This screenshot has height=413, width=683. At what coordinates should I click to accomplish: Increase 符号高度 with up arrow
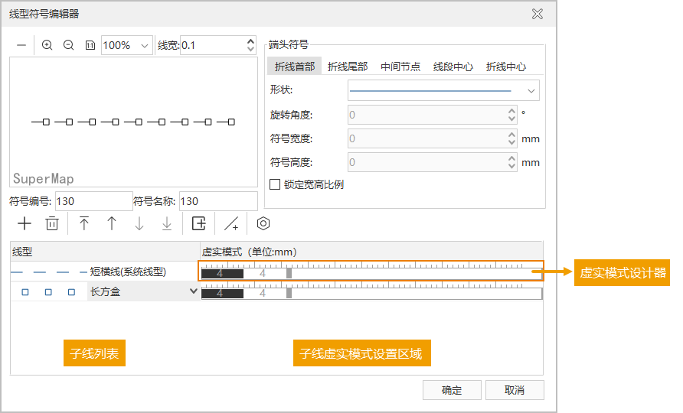[511, 158]
